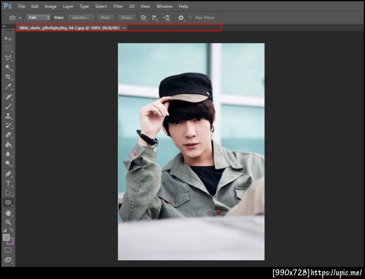Image resolution: width=365 pixels, height=279 pixels.
Task: Open the Help menu
Action: 183,7
